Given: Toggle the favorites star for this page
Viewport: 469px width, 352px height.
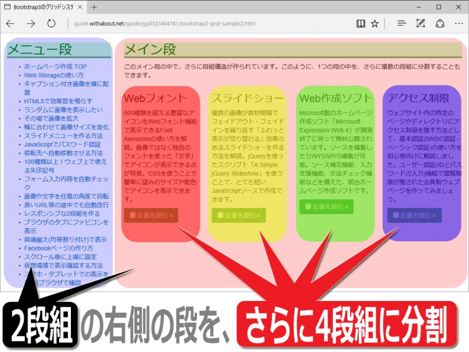Looking at the screenshot, I should coord(373,25).
